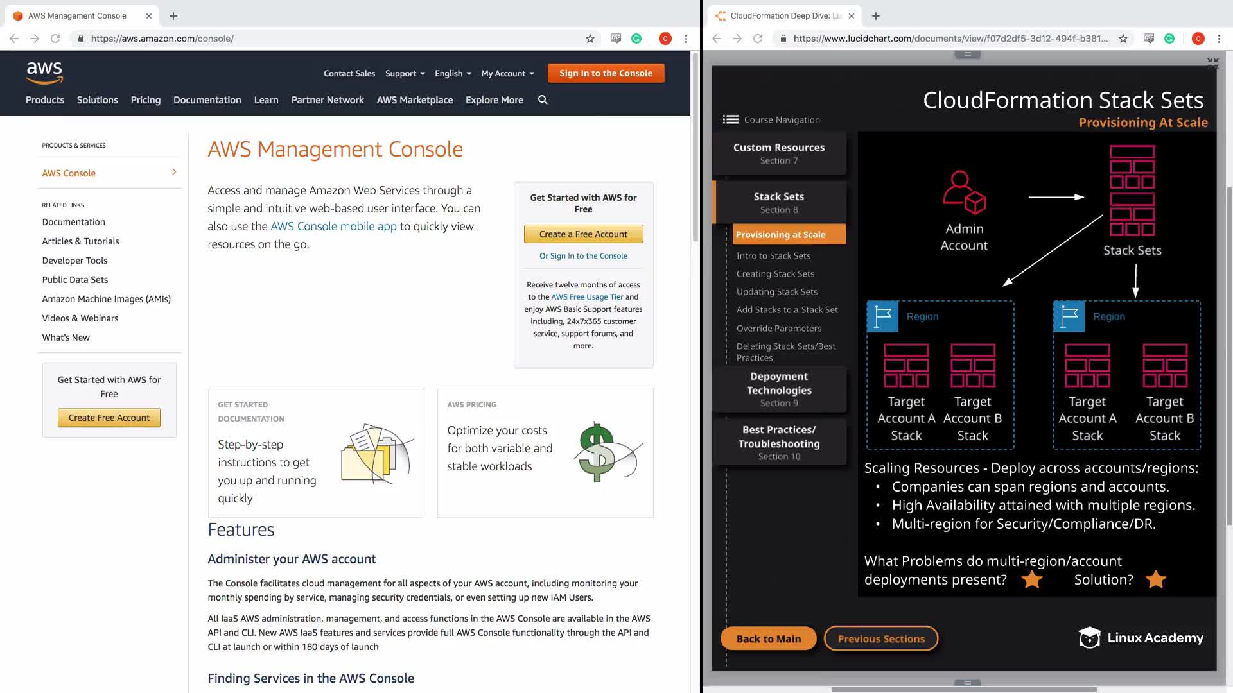Expand the My Account dropdown

point(507,73)
